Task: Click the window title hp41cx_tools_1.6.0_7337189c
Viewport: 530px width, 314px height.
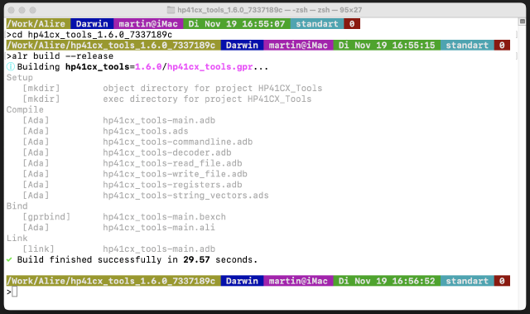Action: (x=230, y=10)
